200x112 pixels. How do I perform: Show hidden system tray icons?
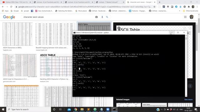click(x=162, y=109)
